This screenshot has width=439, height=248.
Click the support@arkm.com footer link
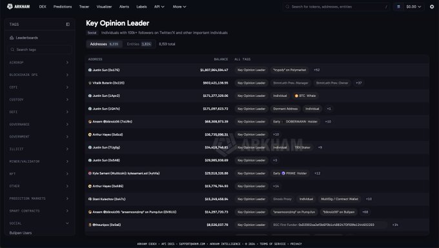[192, 243]
